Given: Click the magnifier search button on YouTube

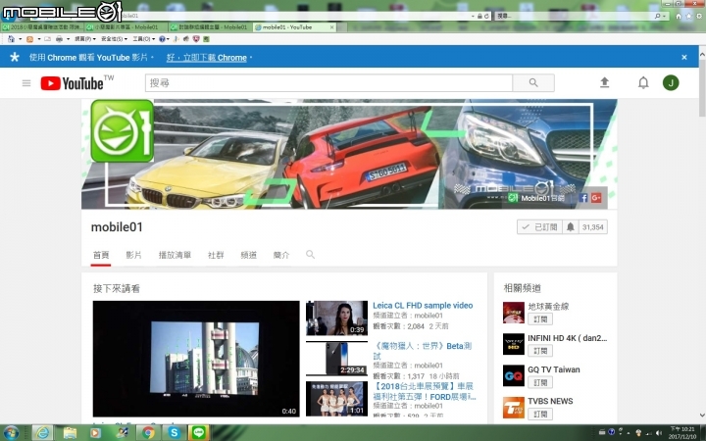Looking at the screenshot, I should (533, 82).
